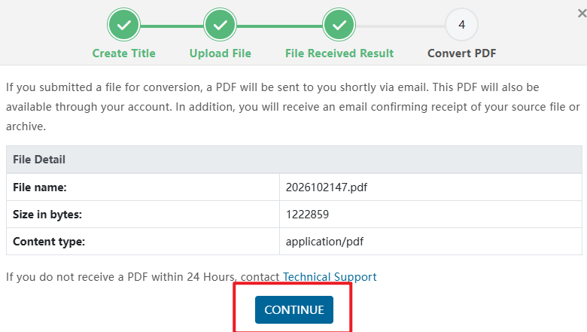Click the File name: row label
This screenshot has height=332, width=587.
pos(40,187)
